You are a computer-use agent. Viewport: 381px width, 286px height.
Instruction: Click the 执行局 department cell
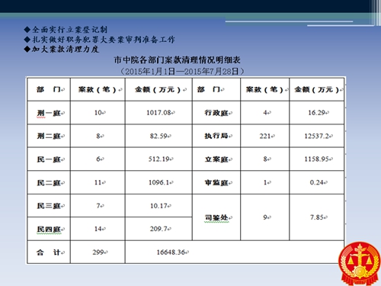(216, 136)
